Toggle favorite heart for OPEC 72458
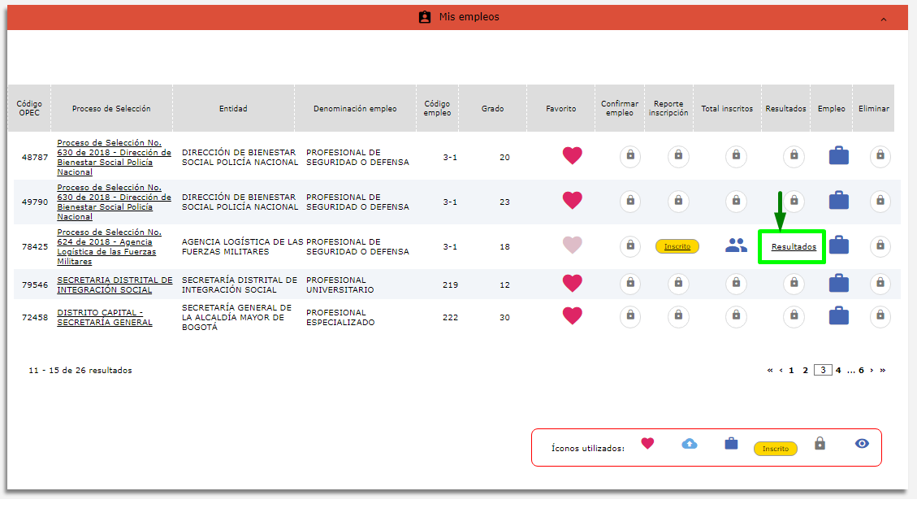The image size is (917, 517). tap(573, 316)
